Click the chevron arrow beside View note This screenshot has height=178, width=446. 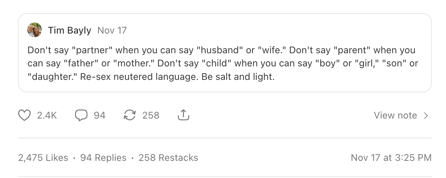point(426,116)
